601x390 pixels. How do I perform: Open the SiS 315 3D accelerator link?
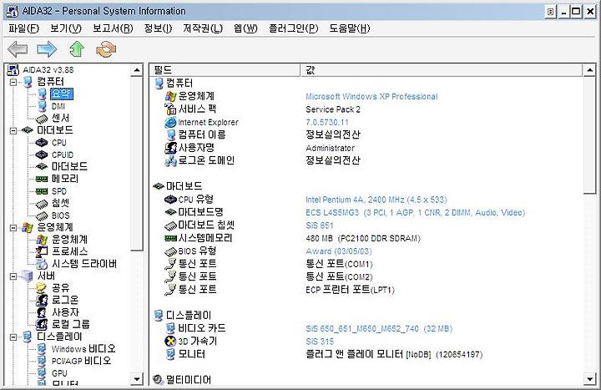click(320, 342)
